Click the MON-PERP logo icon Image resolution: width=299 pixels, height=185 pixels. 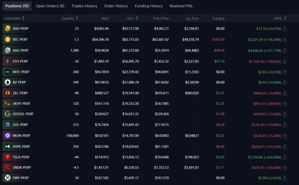(x=7, y=136)
